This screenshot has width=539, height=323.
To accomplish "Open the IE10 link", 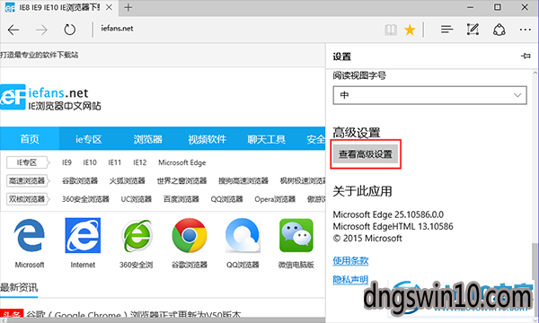I will [x=90, y=162].
